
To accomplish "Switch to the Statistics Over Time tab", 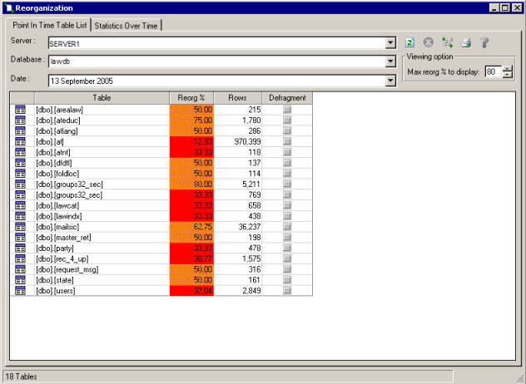I will coord(127,26).
